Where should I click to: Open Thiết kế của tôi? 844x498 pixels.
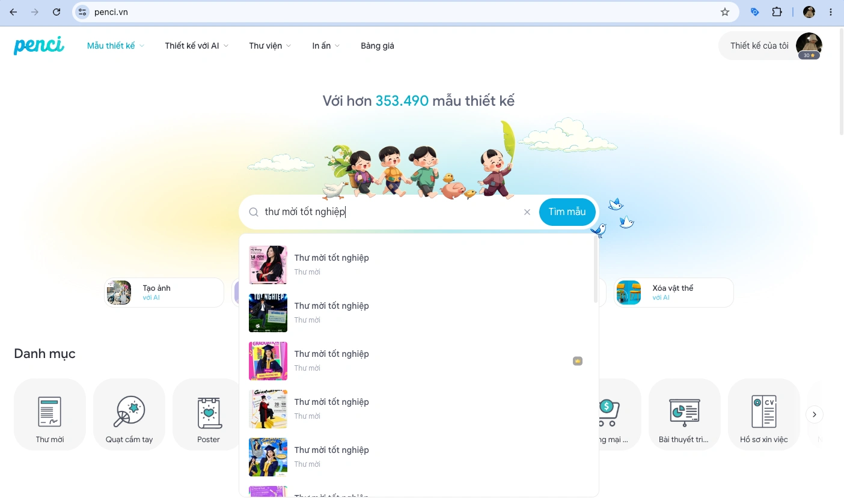coord(759,46)
